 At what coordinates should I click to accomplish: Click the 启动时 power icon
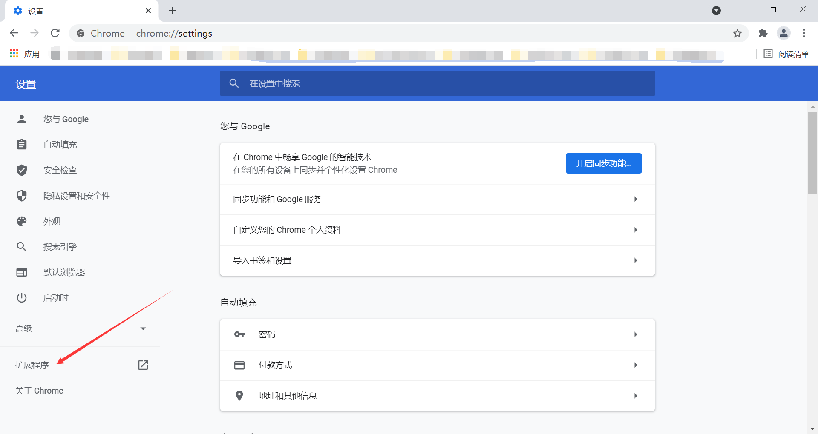point(22,298)
